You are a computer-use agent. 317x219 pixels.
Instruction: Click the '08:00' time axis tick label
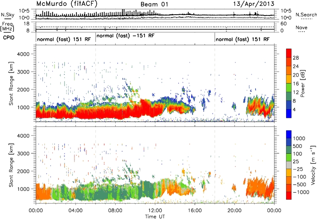coord(115,211)
